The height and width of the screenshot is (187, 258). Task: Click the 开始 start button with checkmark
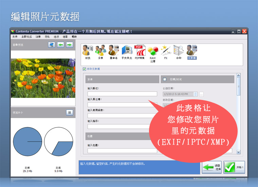tap(234, 167)
